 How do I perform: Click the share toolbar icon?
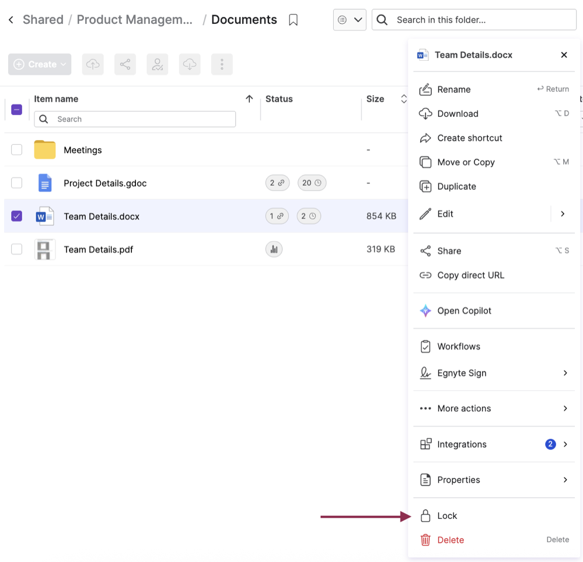125,64
